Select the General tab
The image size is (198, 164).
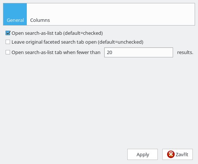15,14
